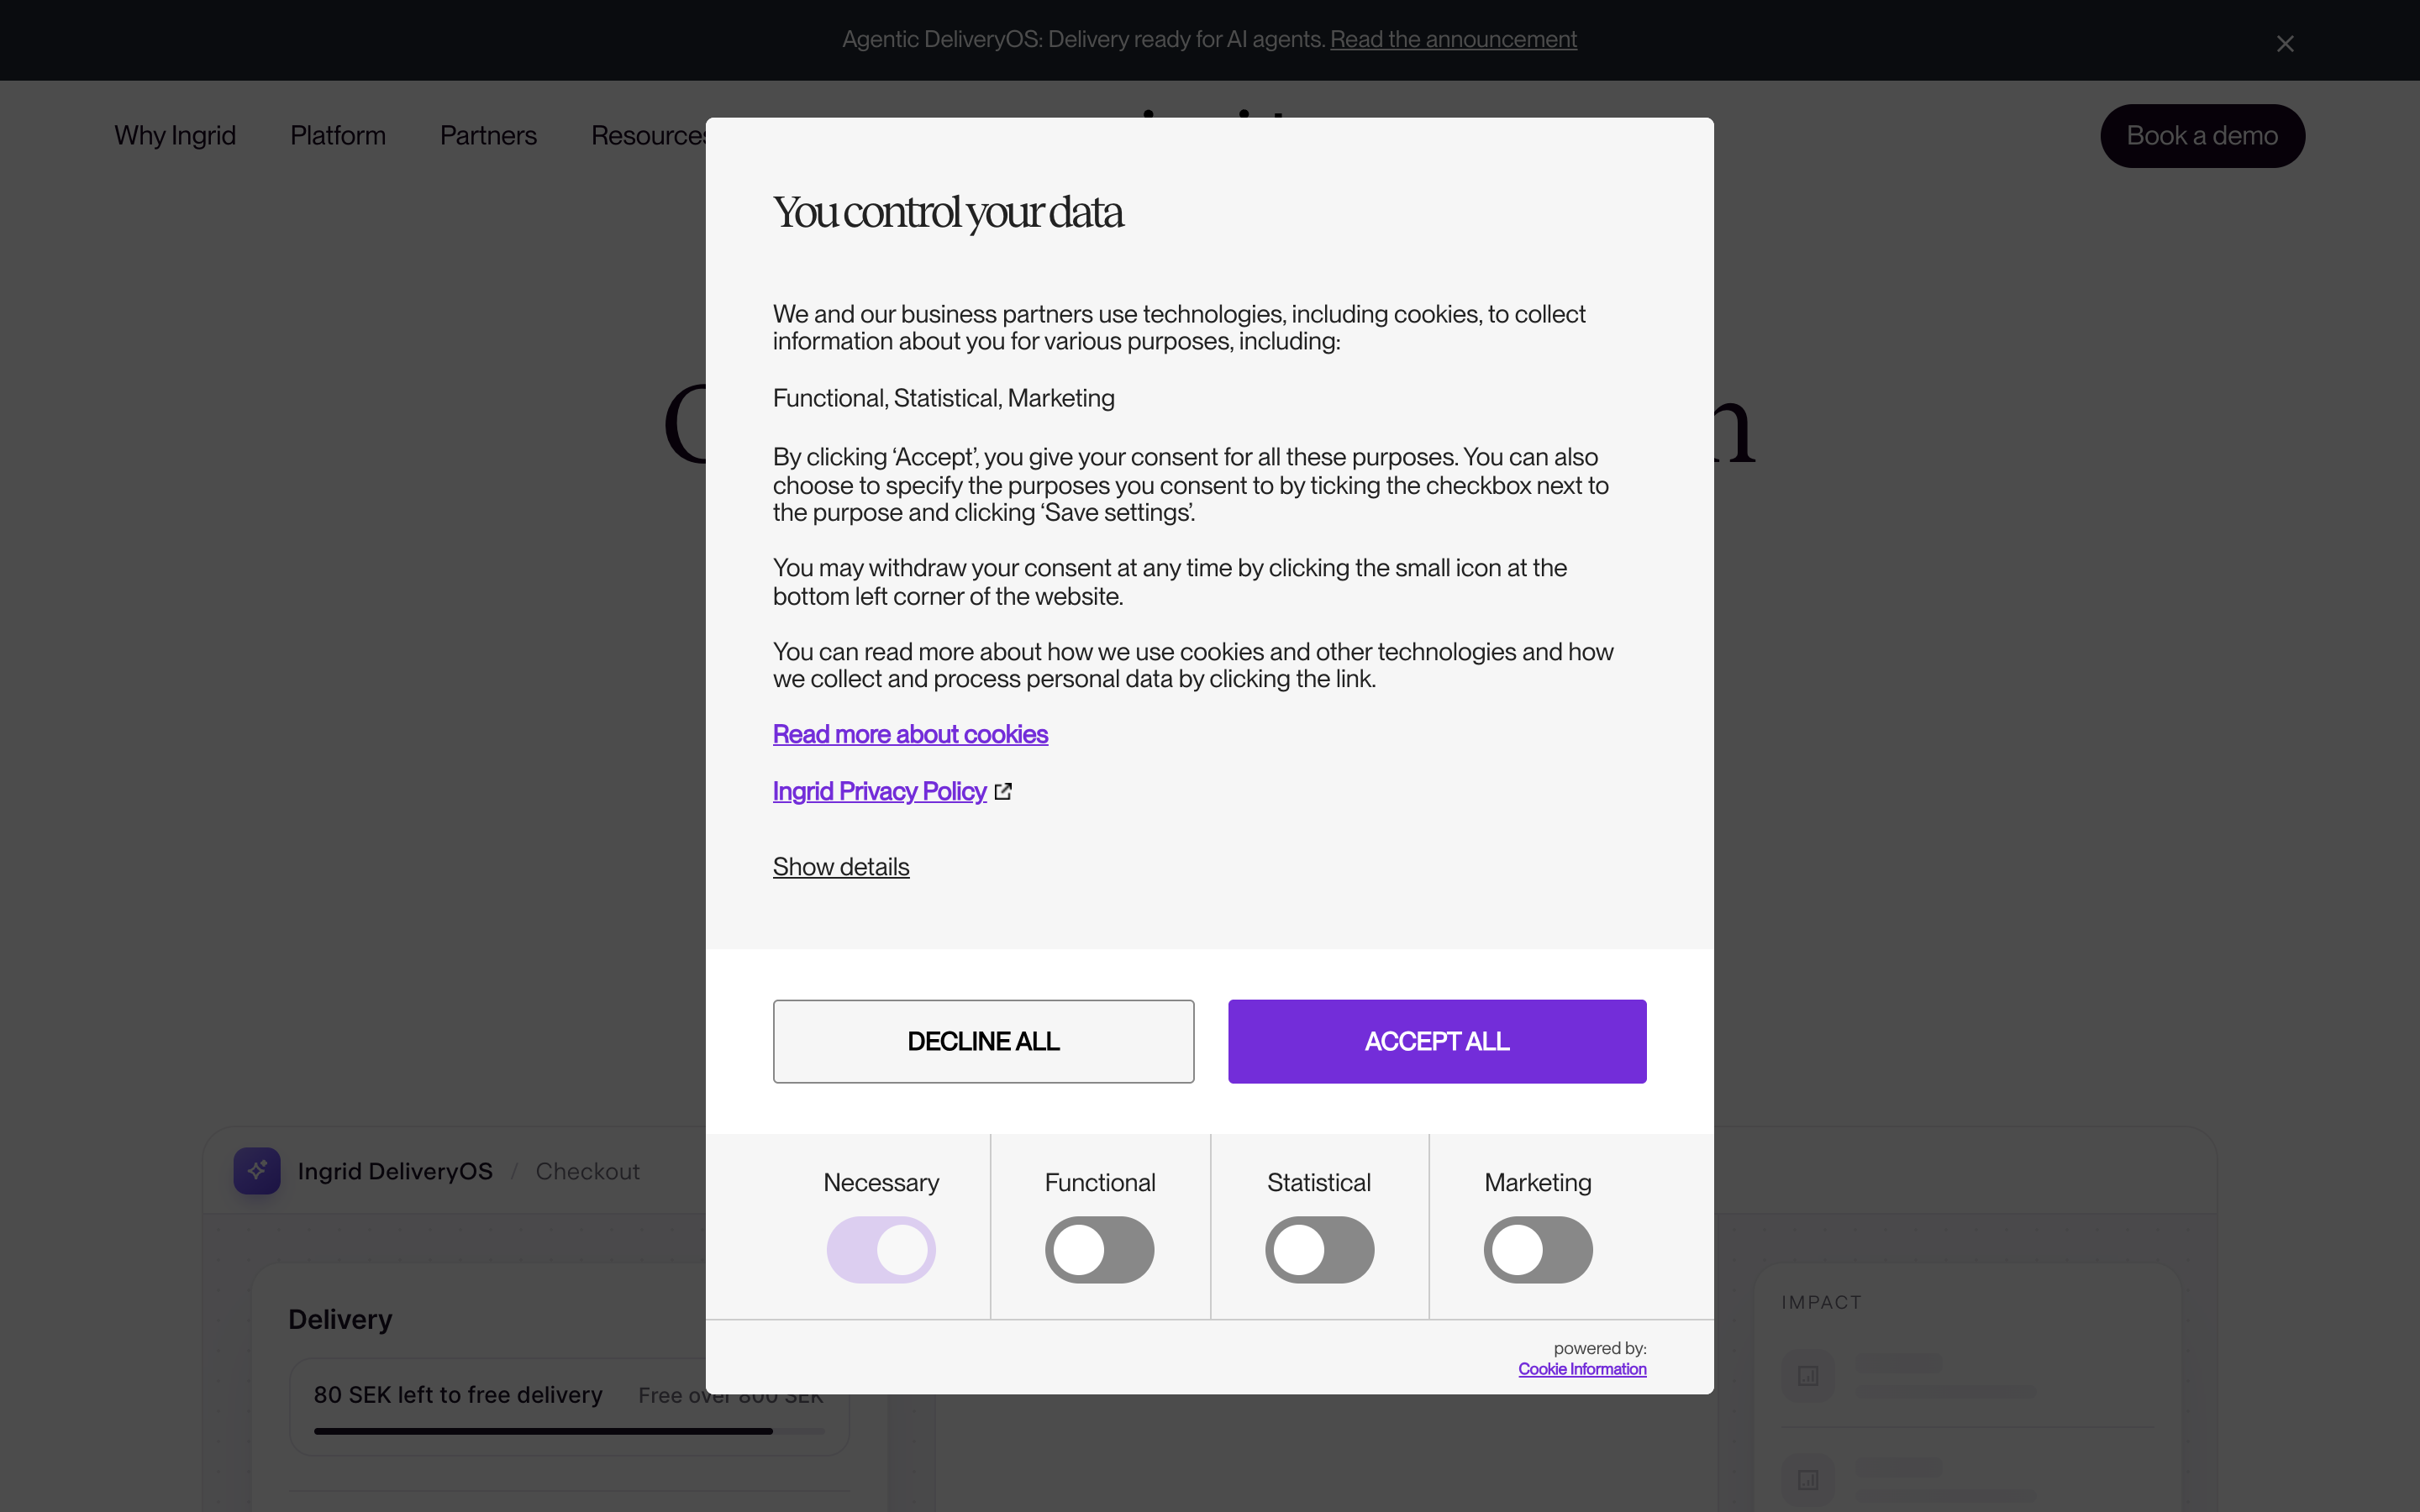Enable the Functional cookies toggle
Viewport: 2420px width, 1512px height.
(1100, 1249)
